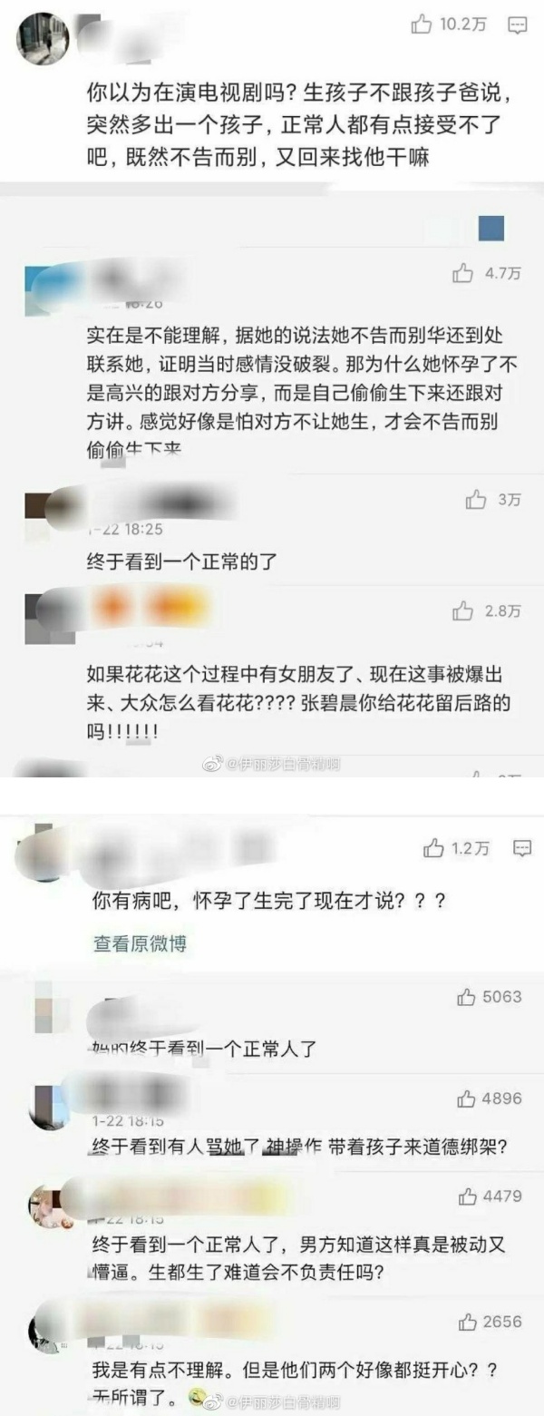Open the 查看原微博 link
Screen dimensions: 544x1416
click(x=140, y=943)
